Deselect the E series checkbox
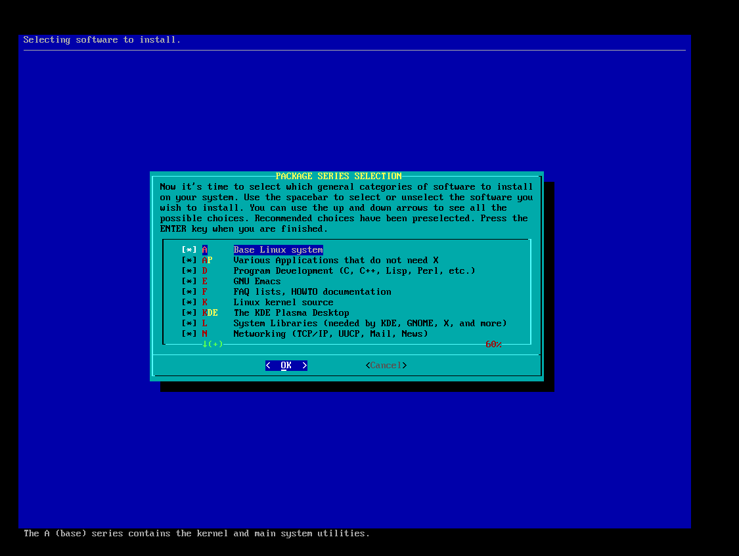The height and width of the screenshot is (556, 739). pyautogui.click(x=189, y=282)
